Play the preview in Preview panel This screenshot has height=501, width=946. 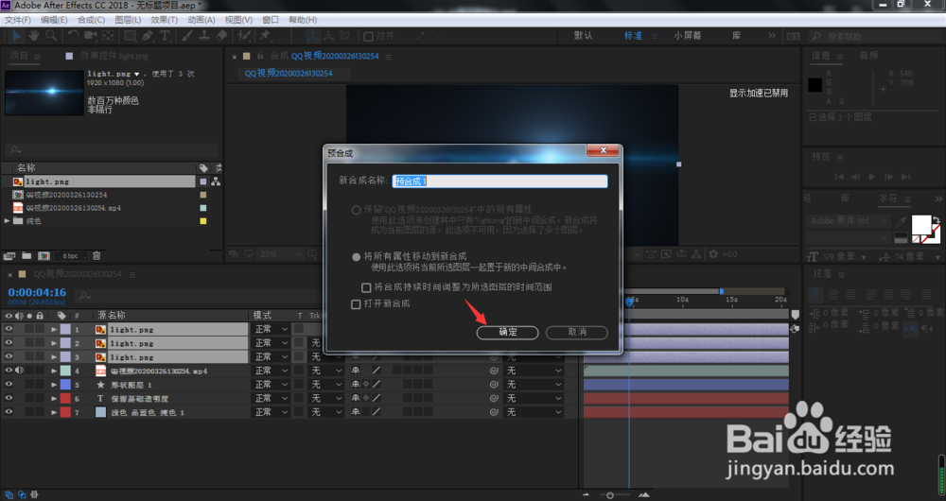point(872,178)
